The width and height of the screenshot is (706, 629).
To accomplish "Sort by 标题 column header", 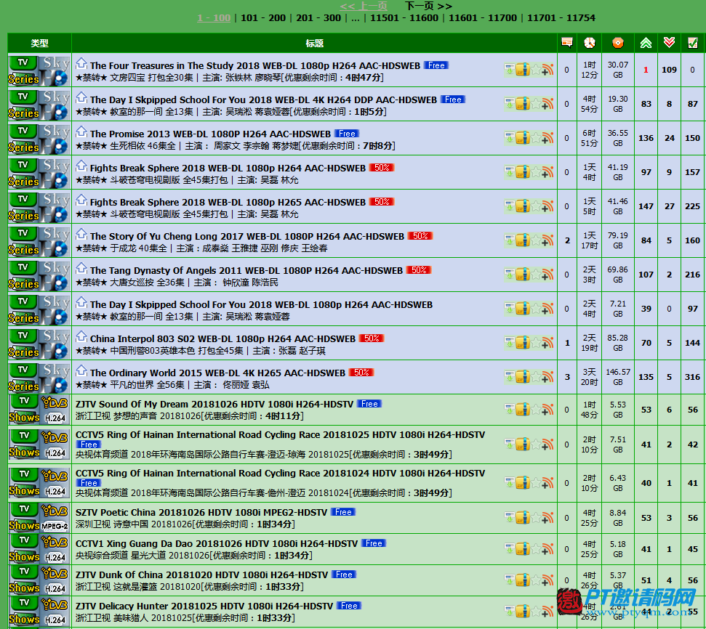I will pyautogui.click(x=314, y=43).
